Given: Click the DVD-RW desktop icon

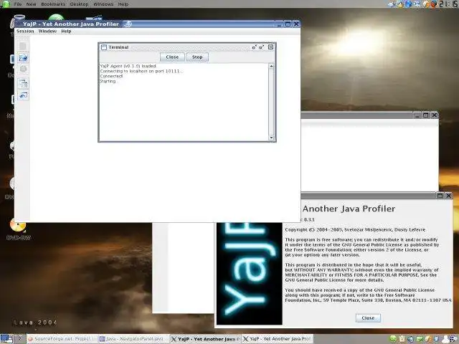Looking at the screenshot, I should 18,229.
